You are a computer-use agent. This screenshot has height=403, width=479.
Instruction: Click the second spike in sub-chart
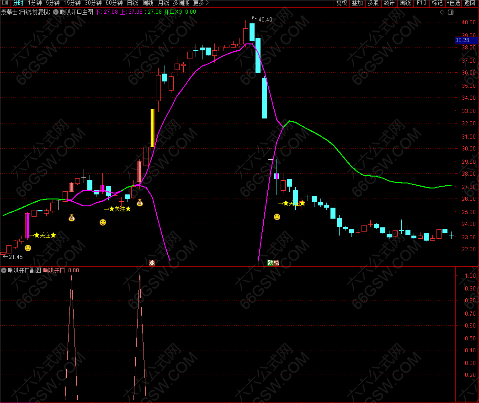139,338
